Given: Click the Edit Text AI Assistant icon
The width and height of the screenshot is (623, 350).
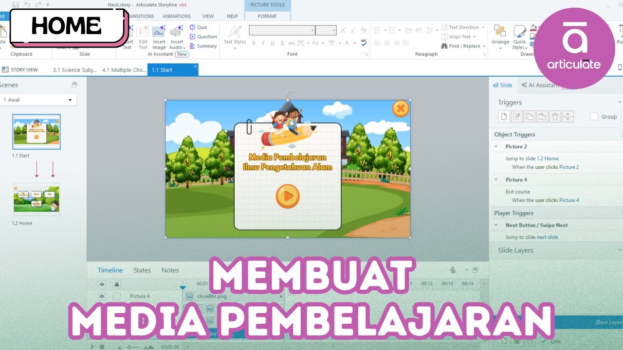Looking at the screenshot, I should click(143, 32).
